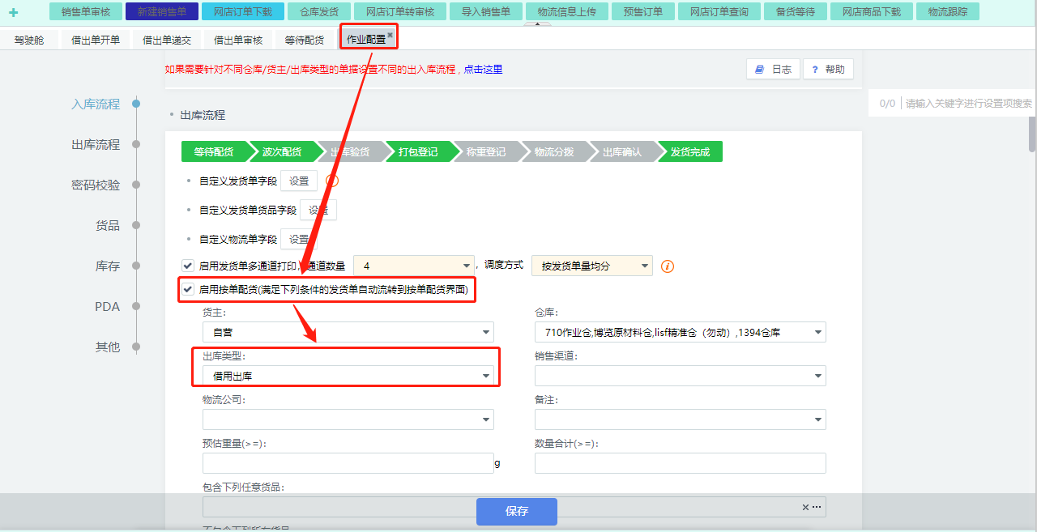Click the 物流跟踪 shortcut button

click(948, 11)
